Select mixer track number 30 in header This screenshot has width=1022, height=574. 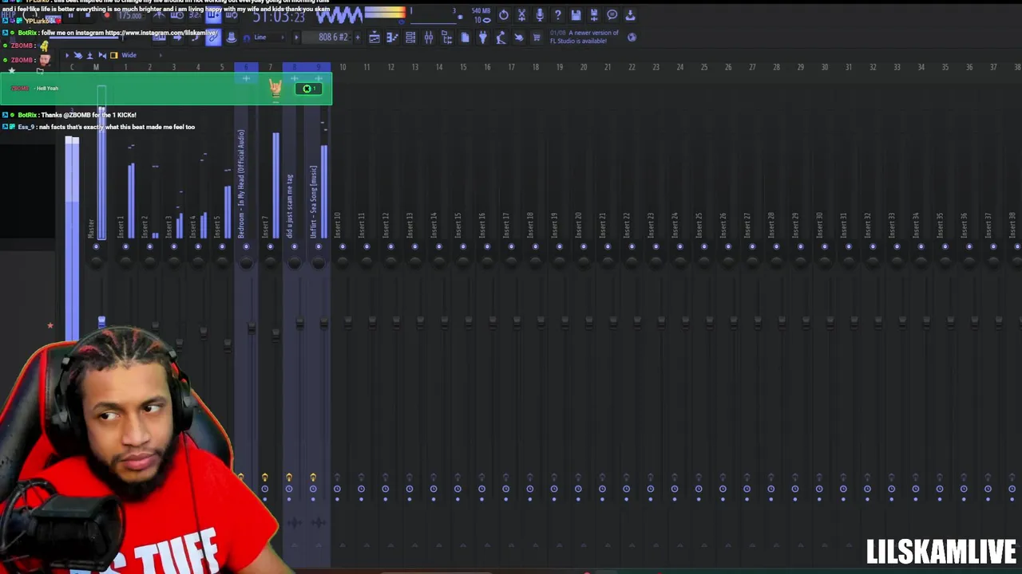825,67
